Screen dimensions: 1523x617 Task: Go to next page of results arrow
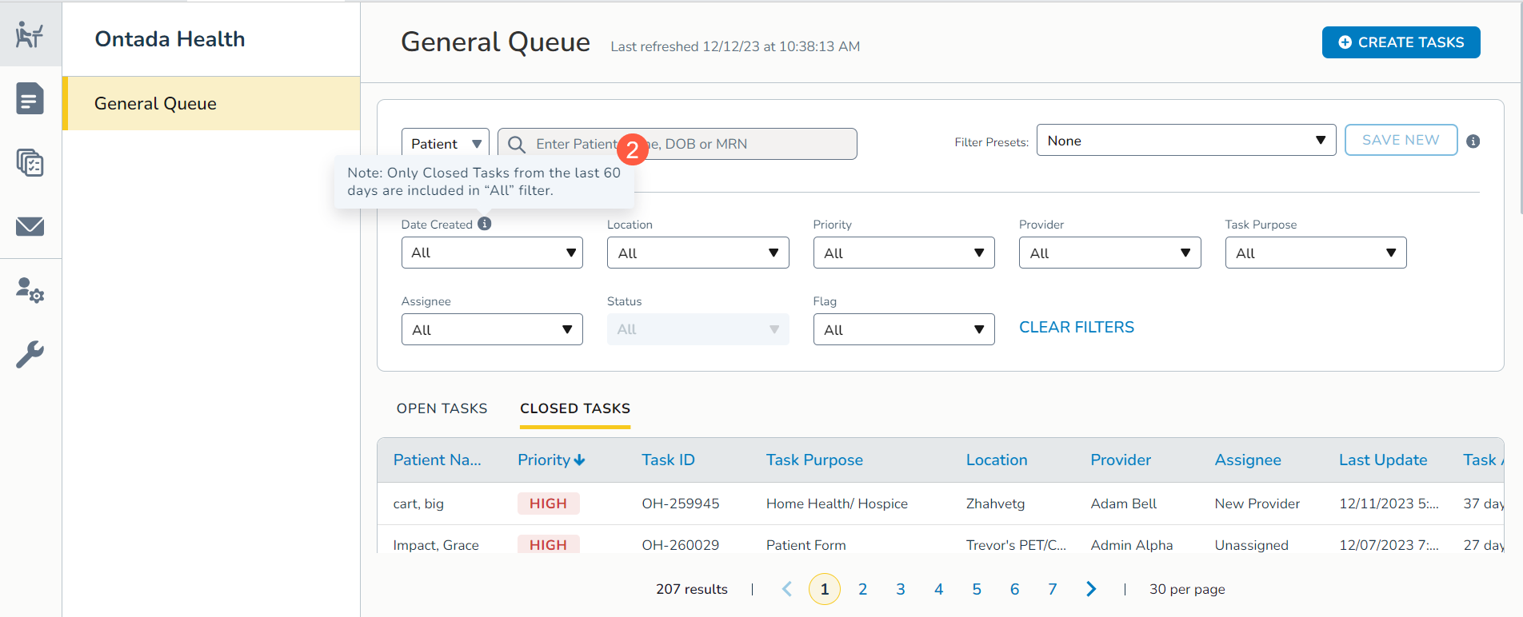click(x=1091, y=589)
